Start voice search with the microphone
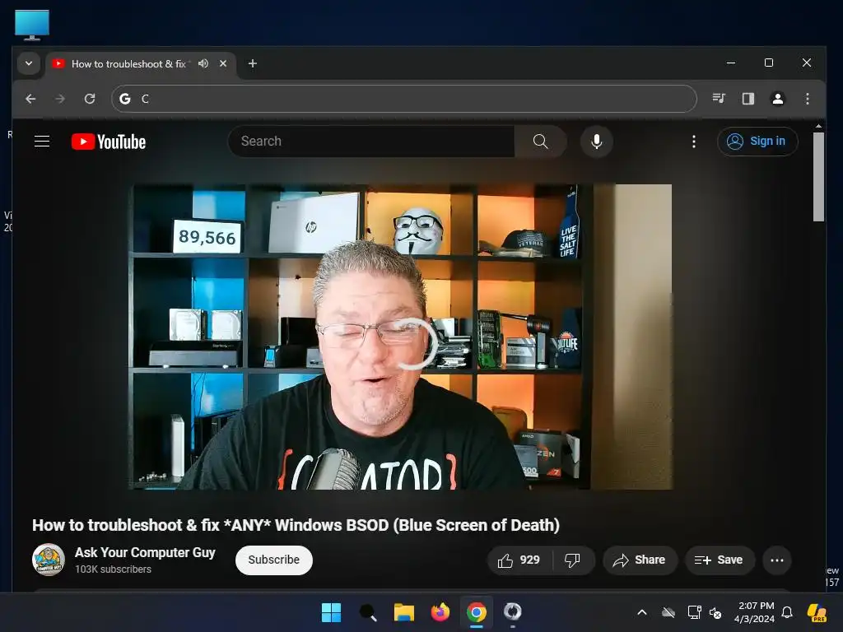Image resolution: width=843 pixels, height=632 pixels. (596, 142)
